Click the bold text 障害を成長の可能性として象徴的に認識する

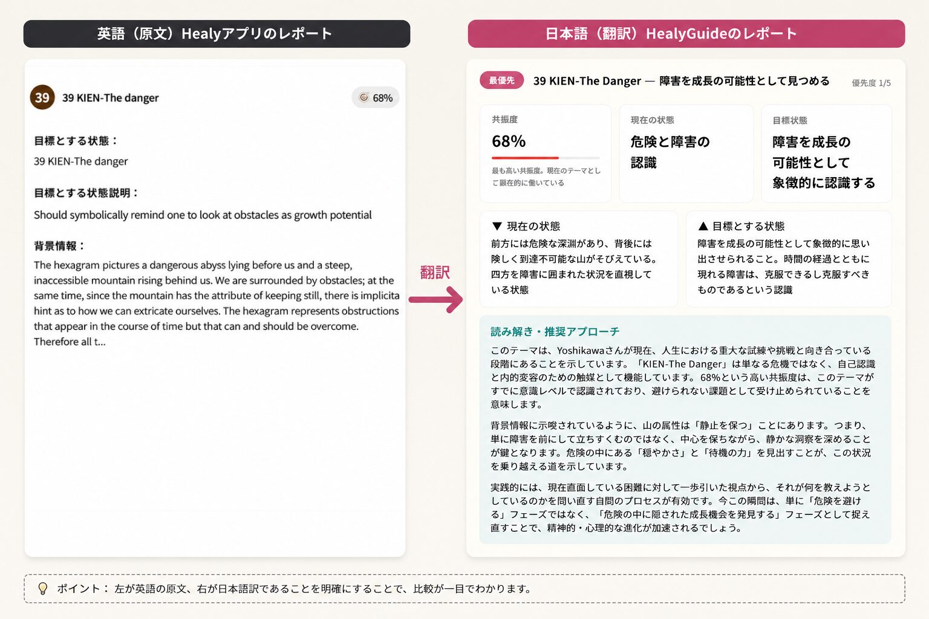tap(824, 163)
